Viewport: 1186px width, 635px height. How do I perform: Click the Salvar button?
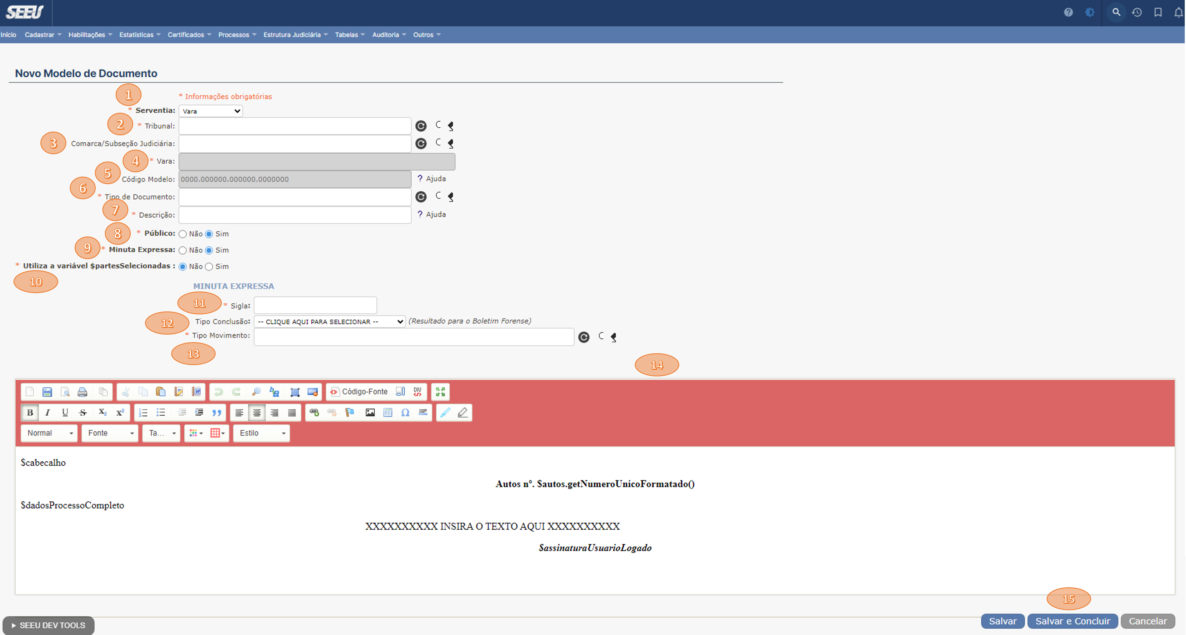[x=1002, y=621]
